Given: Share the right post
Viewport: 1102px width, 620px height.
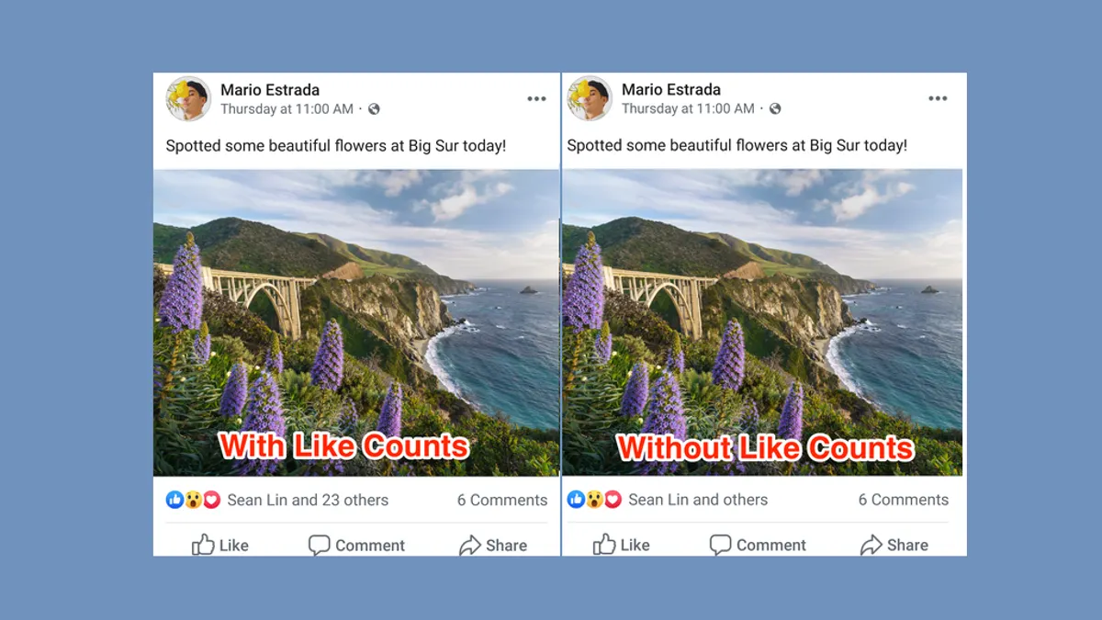Looking at the screenshot, I should tap(894, 545).
